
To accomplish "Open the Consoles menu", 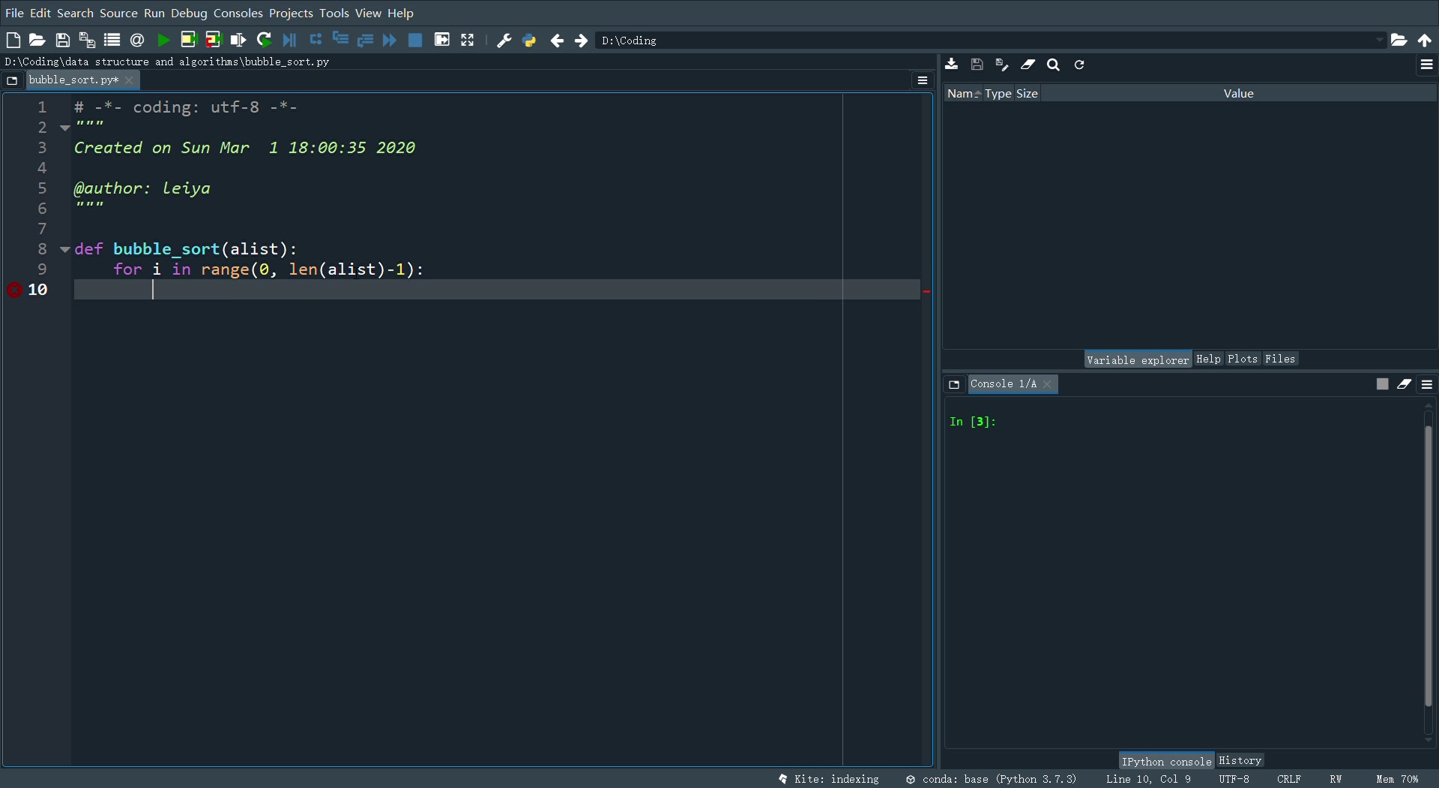I will (x=238, y=13).
